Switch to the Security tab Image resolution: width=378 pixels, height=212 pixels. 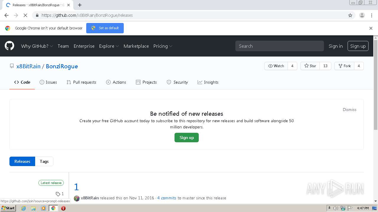pos(177,82)
